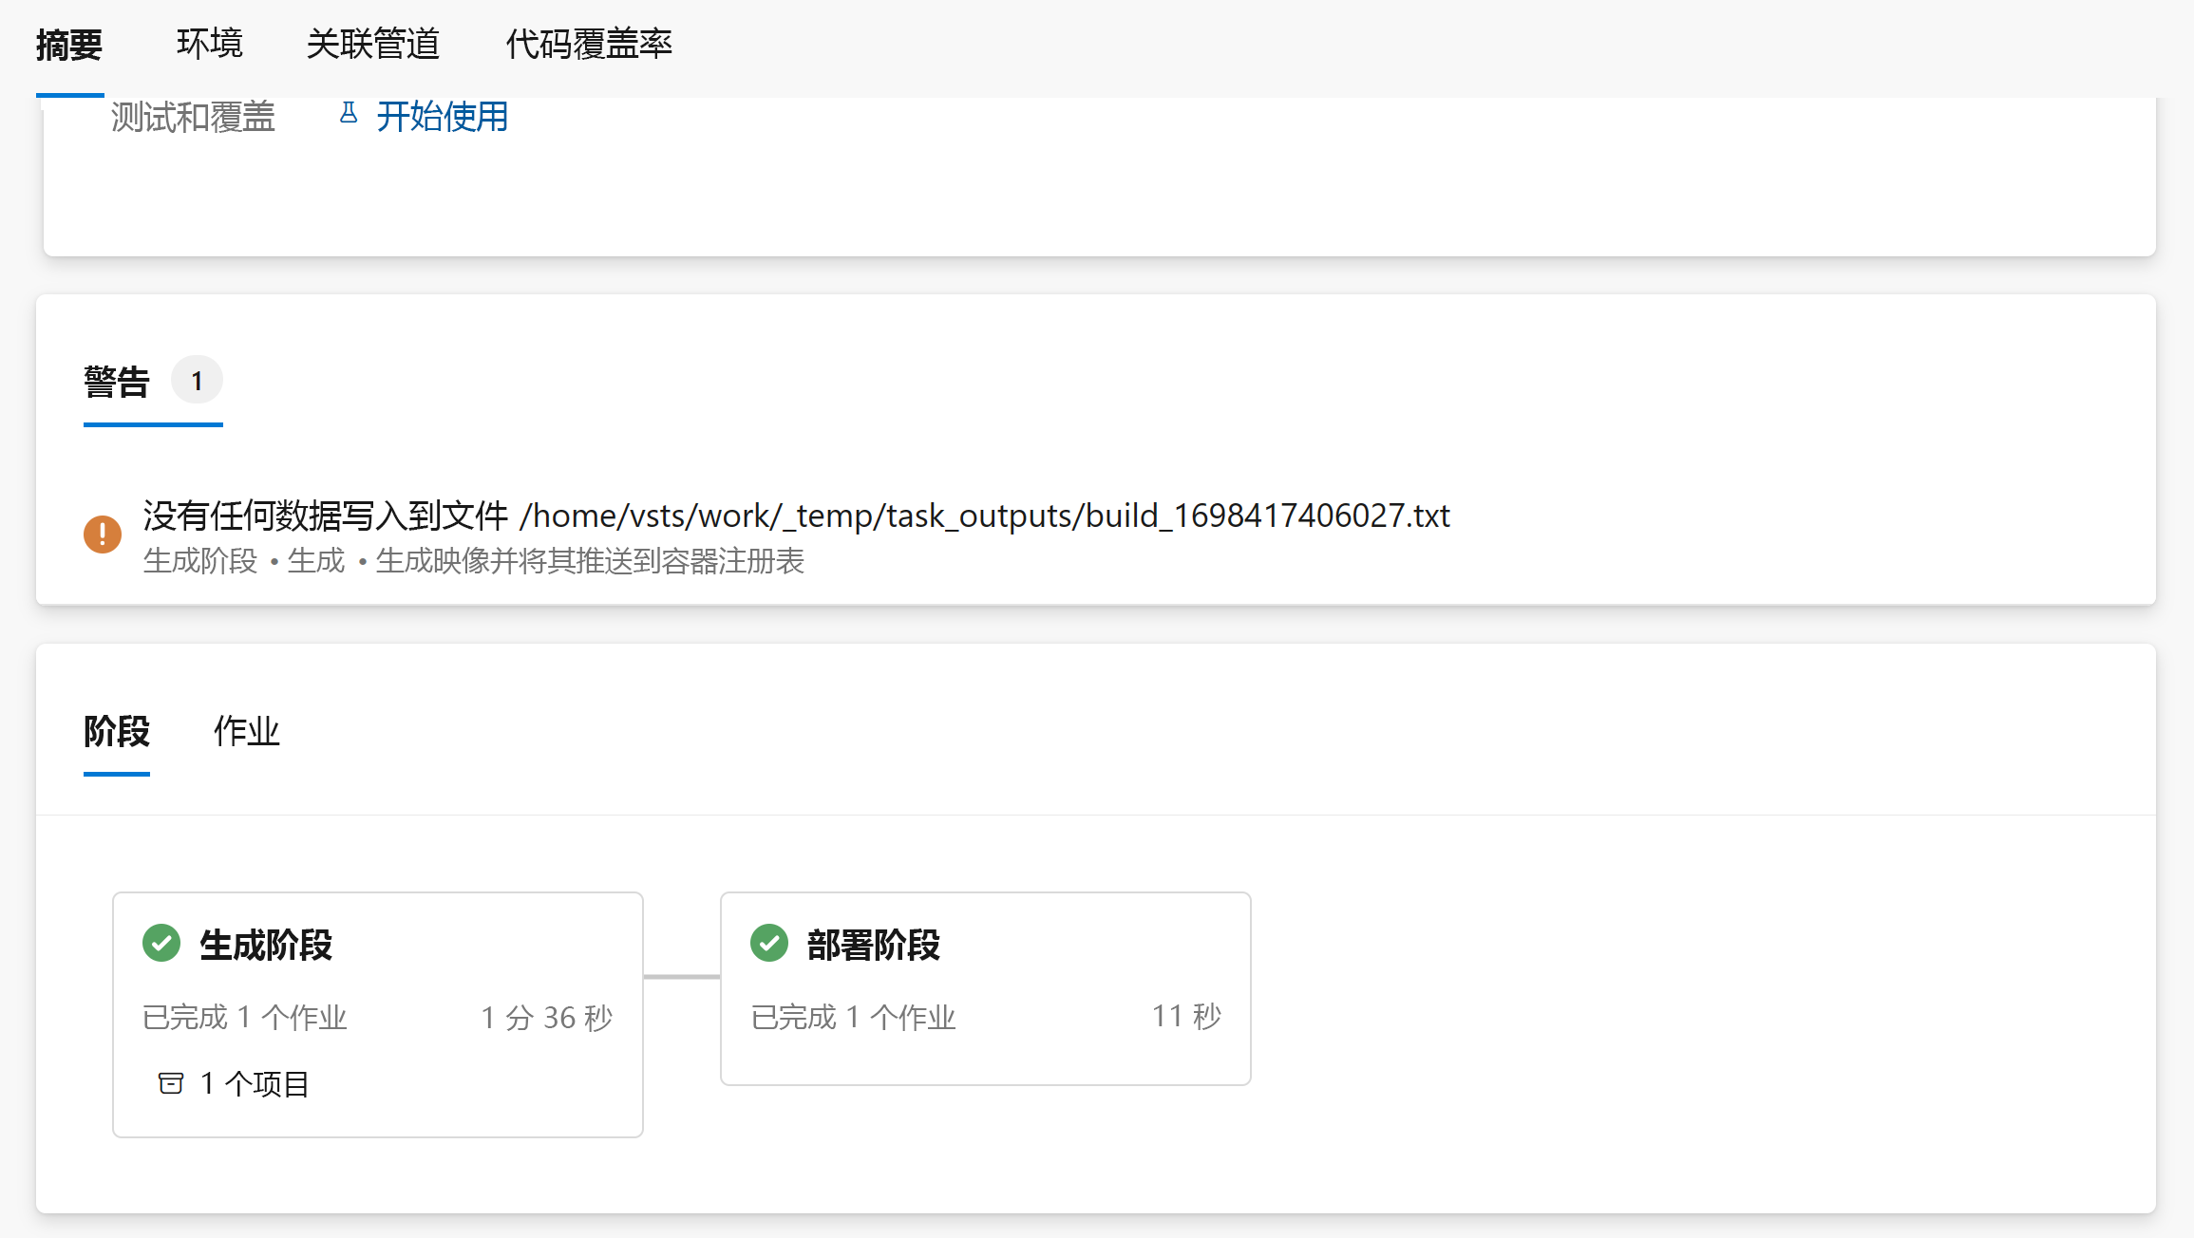Click the green checkmark on 生成阶段
2194x1238 pixels.
[161, 944]
